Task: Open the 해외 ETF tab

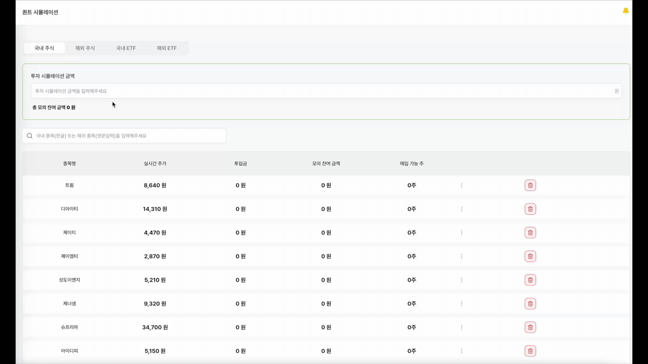Action: point(167,48)
